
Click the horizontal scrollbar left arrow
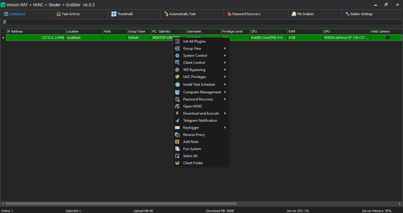(3, 204)
